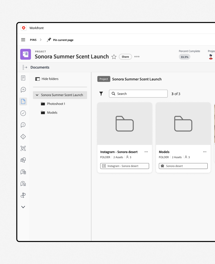The image size is (215, 264).
Task: Click the 3 of 3 count
Action: 176,94
